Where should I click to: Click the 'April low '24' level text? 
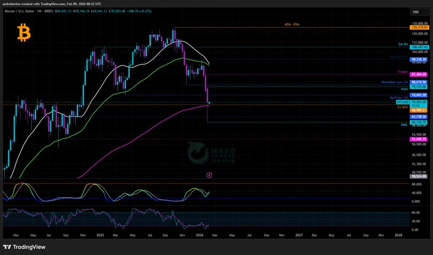[x=398, y=97]
